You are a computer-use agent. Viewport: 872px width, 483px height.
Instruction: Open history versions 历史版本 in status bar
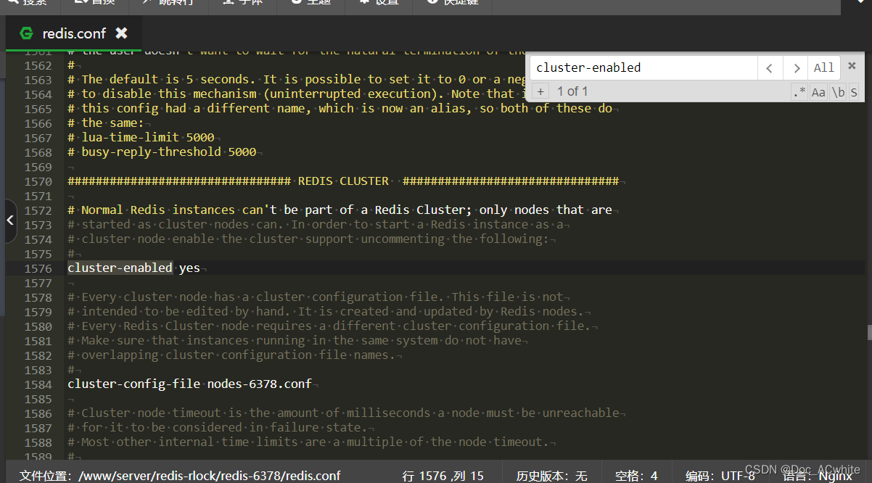coord(551,476)
